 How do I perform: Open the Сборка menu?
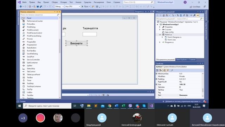[55, 2]
